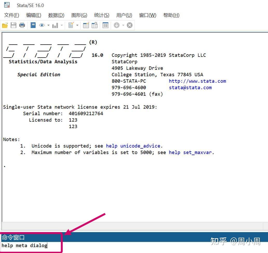
Task: Open the help set_maxvar link
Action: tap(190, 152)
